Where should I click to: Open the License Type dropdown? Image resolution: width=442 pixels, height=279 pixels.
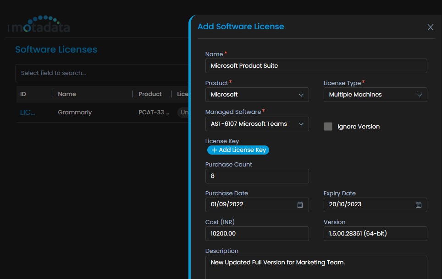pyautogui.click(x=375, y=95)
